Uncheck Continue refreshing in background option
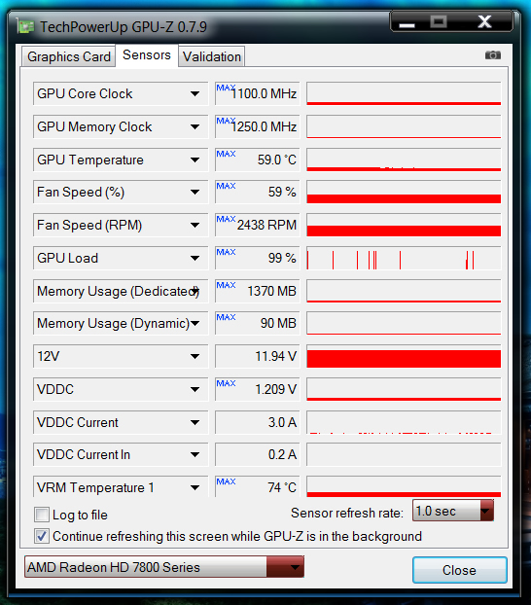Screen dimensions: 531x605 pos(42,536)
